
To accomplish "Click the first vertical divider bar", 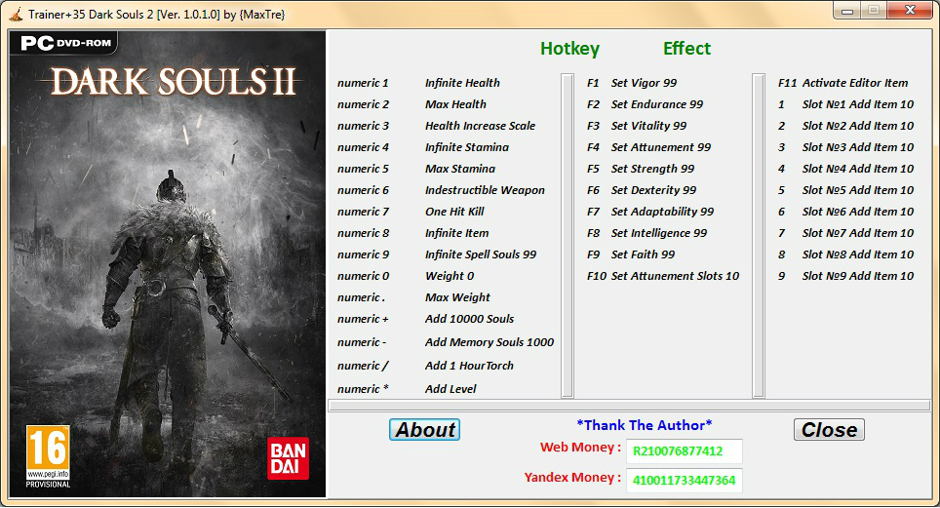I will tap(568, 236).
